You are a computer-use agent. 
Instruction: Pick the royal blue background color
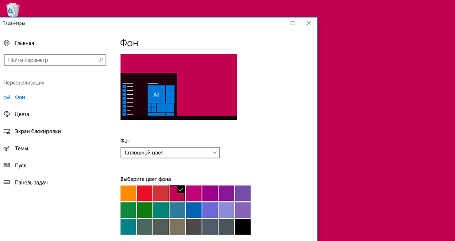pos(193,210)
